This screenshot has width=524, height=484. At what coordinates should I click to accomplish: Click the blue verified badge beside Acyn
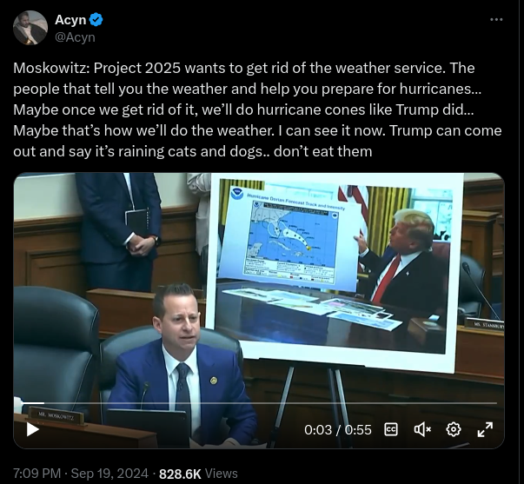coord(96,20)
